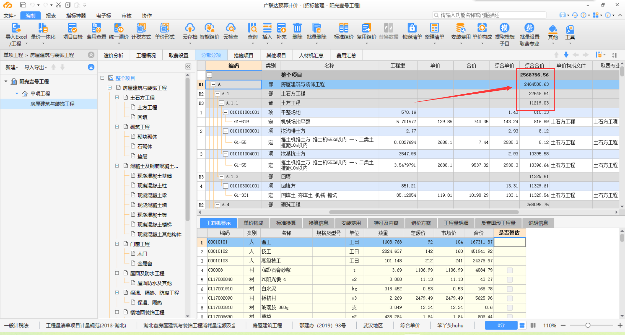Open the 单价构成 bottom tab
The height and width of the screenshot is (335, 625).
[253, 223]
